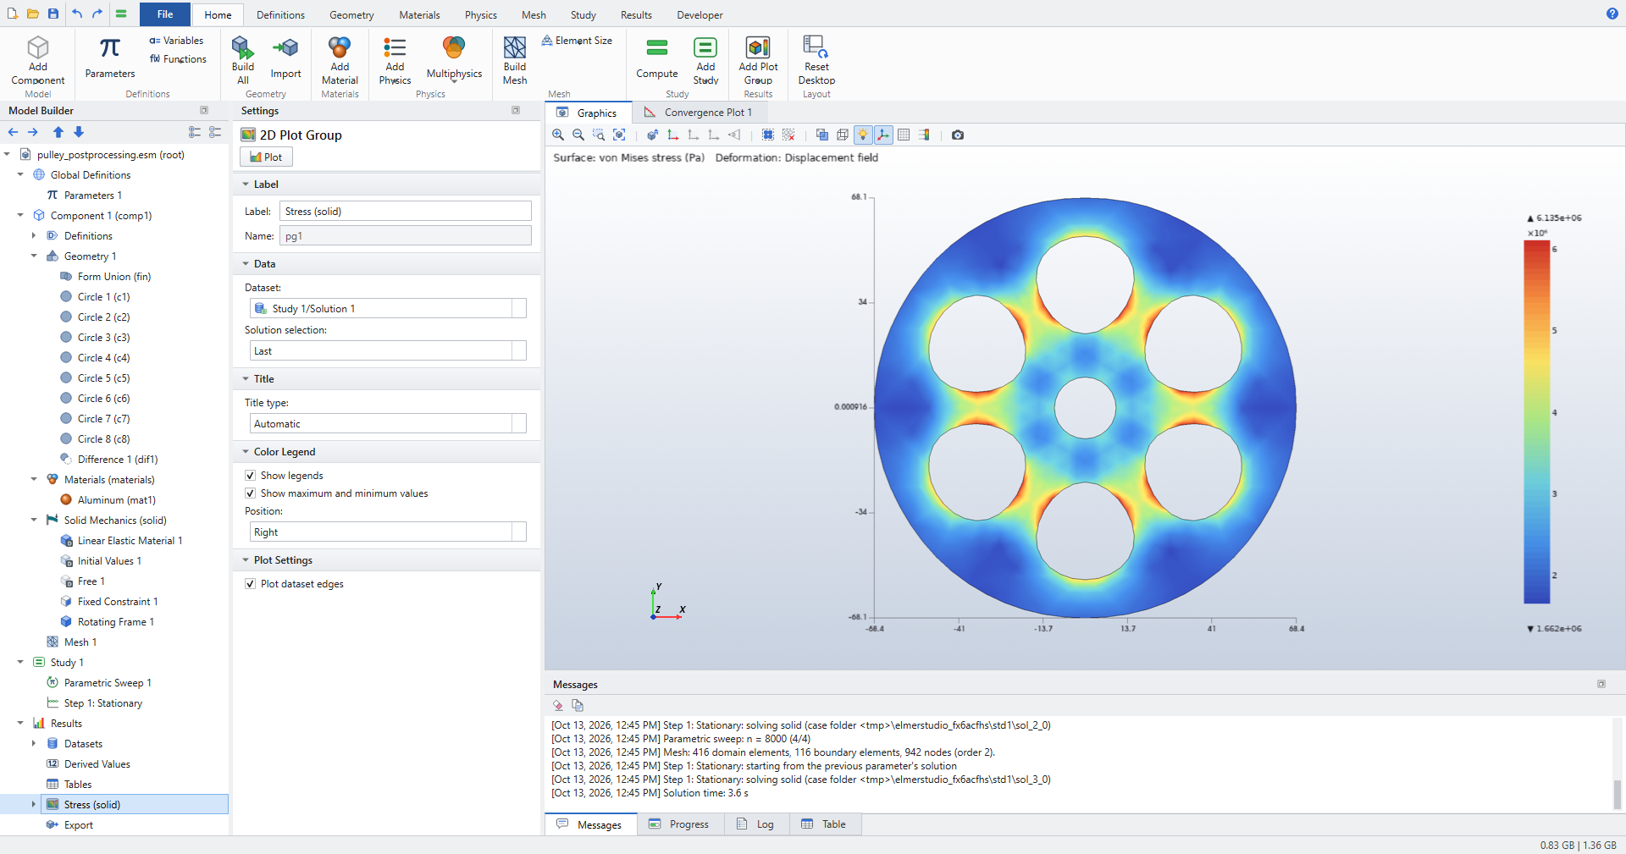Move node down in Model Builder
Viewport: 1626px width, 854px height.
pyautogui.click(x=79, y=132)
